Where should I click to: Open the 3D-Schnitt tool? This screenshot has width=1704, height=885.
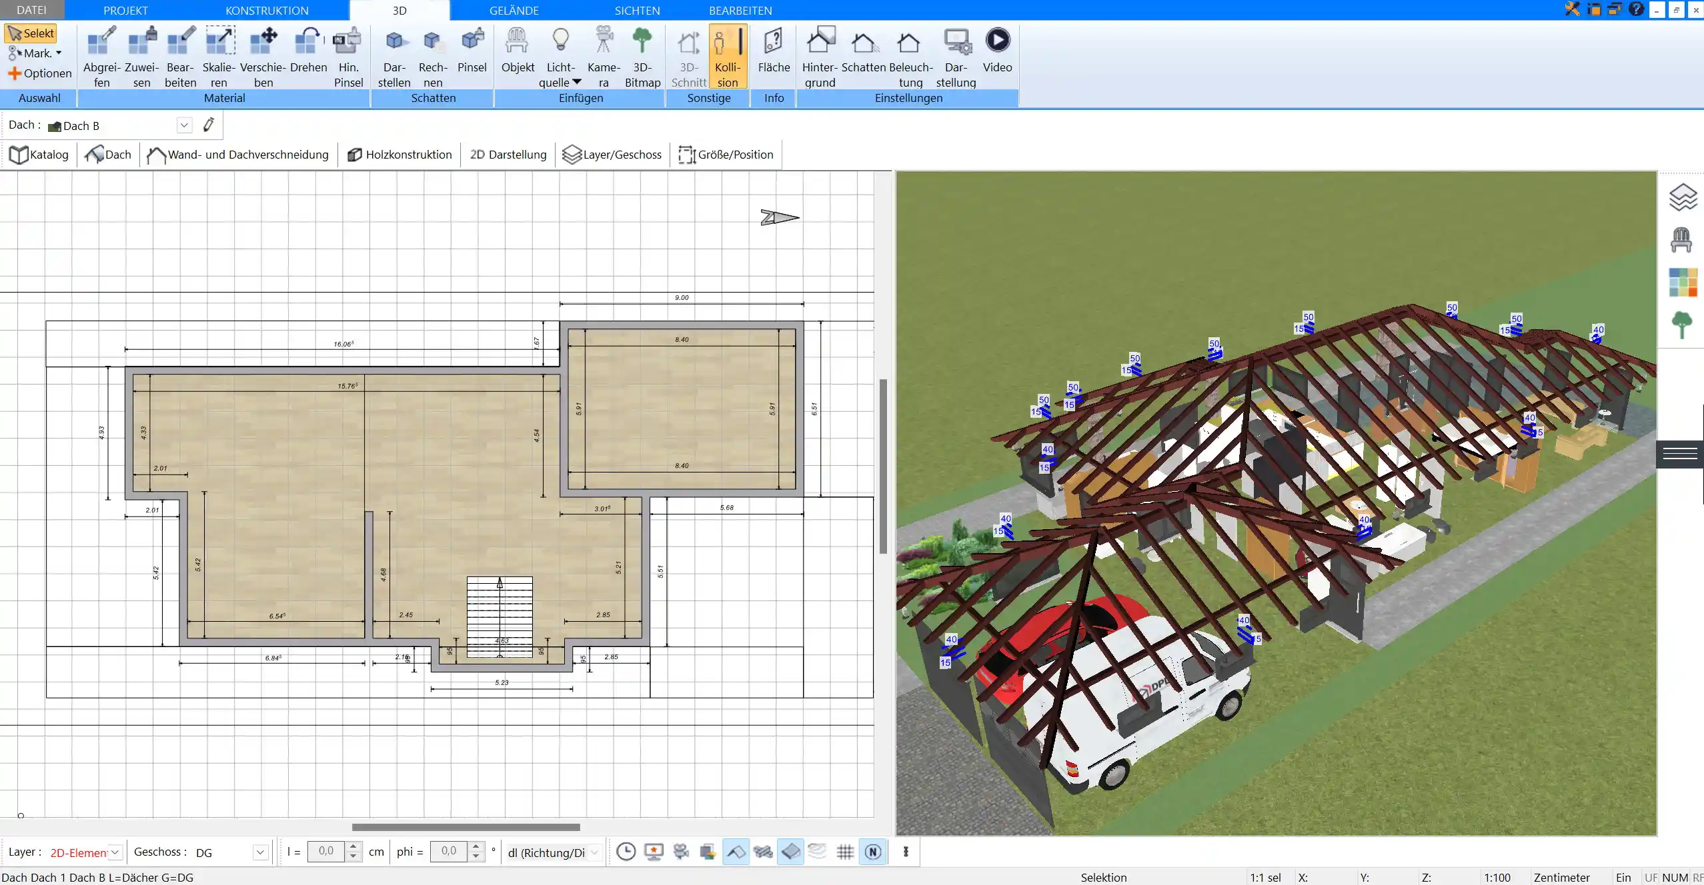tap(688, 57)
